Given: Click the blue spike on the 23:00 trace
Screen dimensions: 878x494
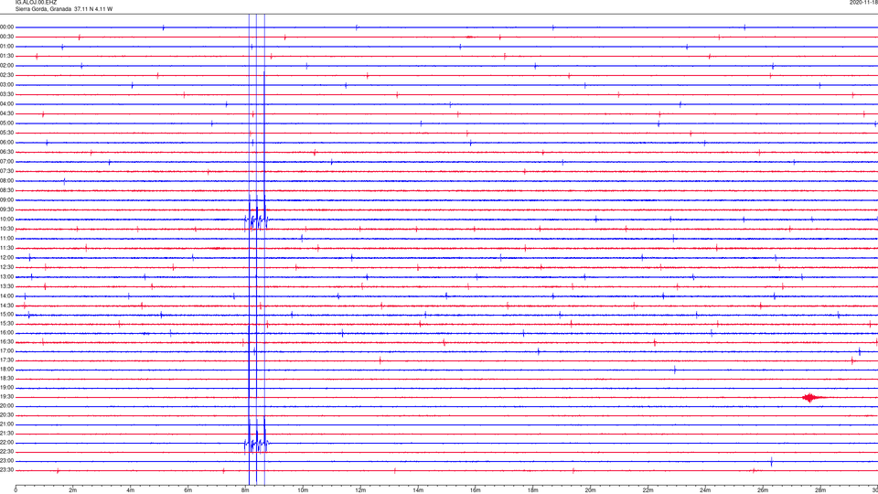Looking at the screenshot, I should tap(772, 461).
